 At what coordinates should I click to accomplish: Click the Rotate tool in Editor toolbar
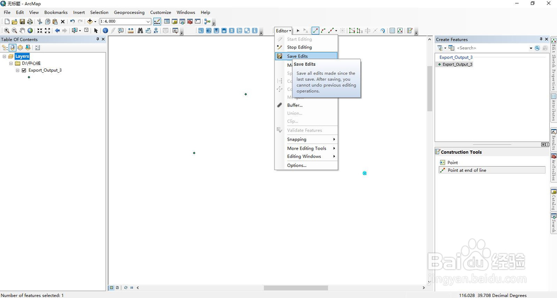pos(383,31)
